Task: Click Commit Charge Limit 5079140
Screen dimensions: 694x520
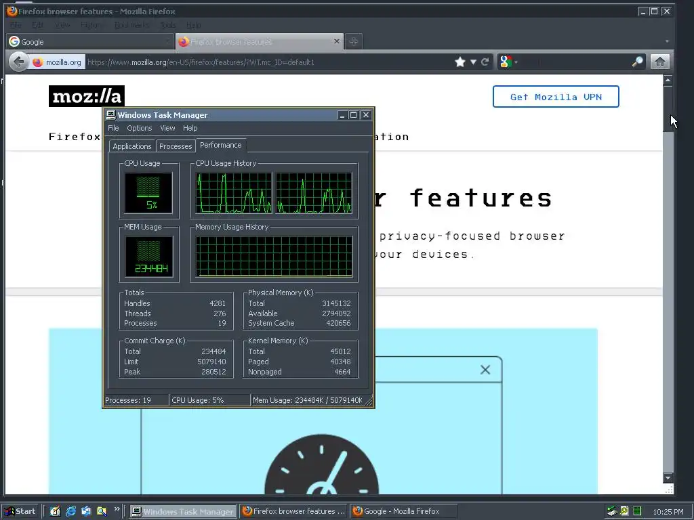Action: pos(211,362)
